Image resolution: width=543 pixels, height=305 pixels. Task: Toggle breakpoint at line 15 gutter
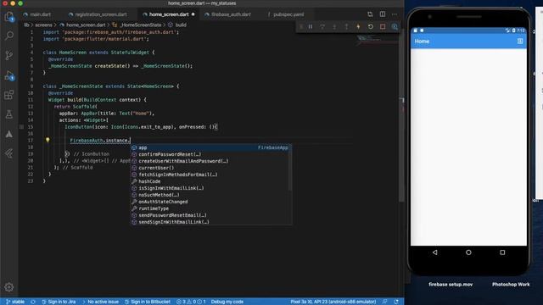[21, 127]
